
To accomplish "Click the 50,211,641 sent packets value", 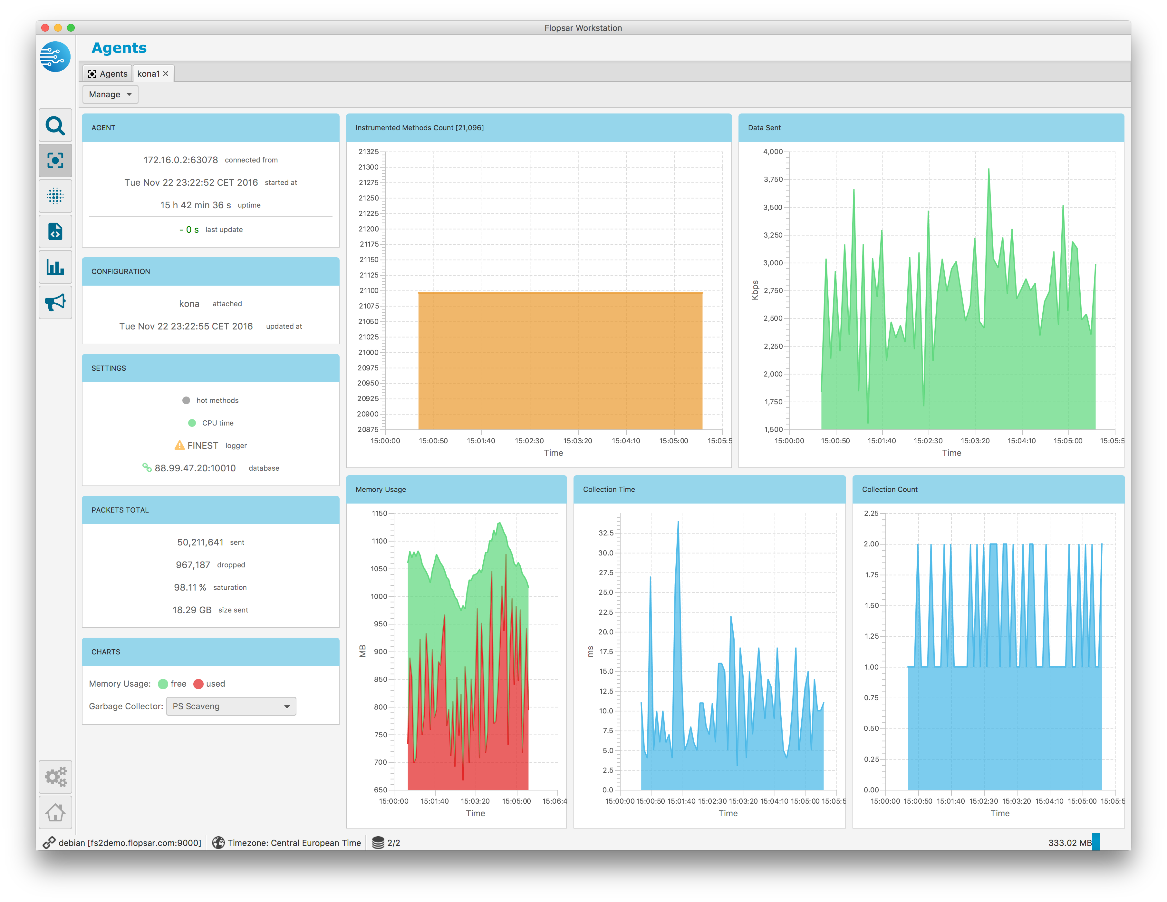I will (200, 542).
